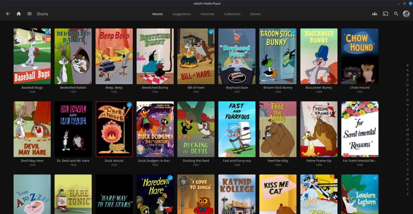
Task: Click the Bill of Hare title link
Action: click(x=196, y=87)
